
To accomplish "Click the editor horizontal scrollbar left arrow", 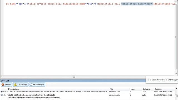I will [x=2, y=77].
